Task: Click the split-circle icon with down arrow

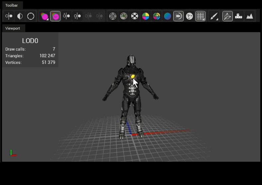Action: pos(78,16)
